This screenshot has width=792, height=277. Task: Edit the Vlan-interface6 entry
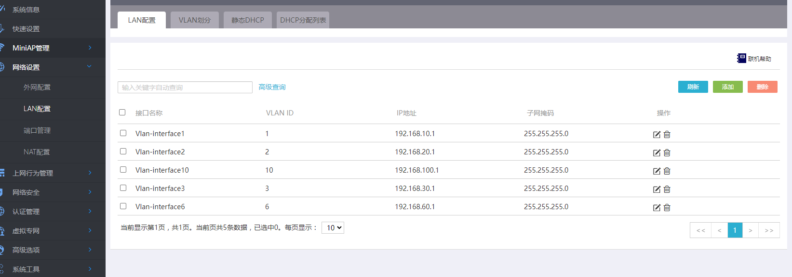point(657,208)
